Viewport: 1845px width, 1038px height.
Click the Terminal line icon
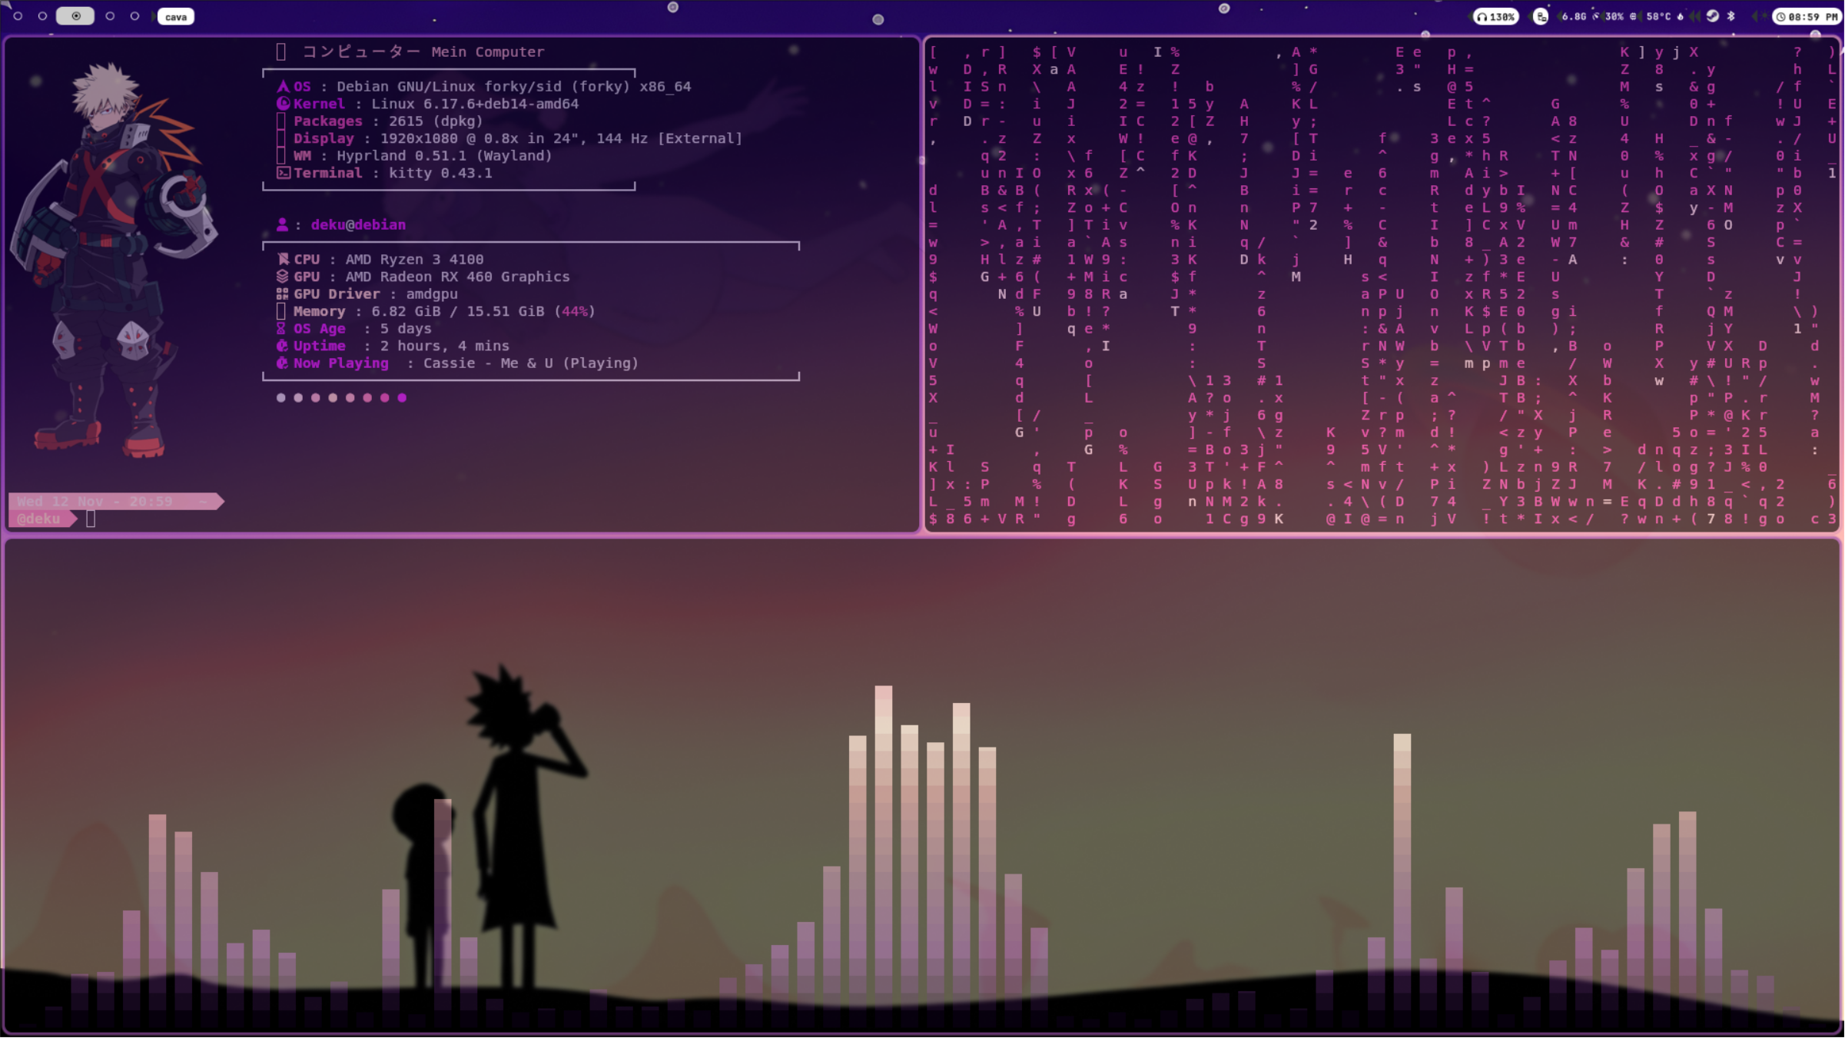tap(283, 173)
